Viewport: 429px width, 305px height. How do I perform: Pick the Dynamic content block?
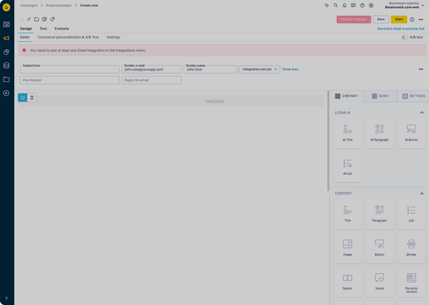click(411, 282)
